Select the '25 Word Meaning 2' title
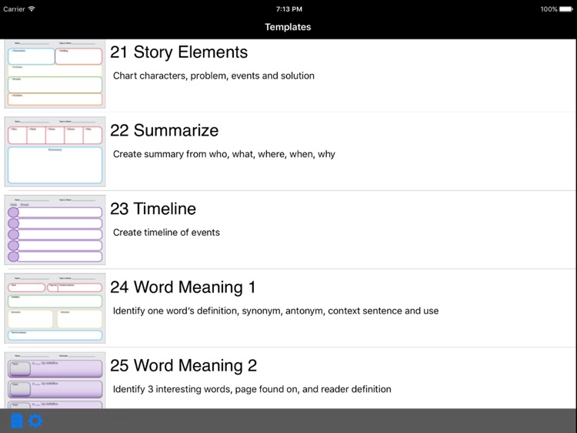This screenshot has height=433, width=577. click(x=183, y=365)
